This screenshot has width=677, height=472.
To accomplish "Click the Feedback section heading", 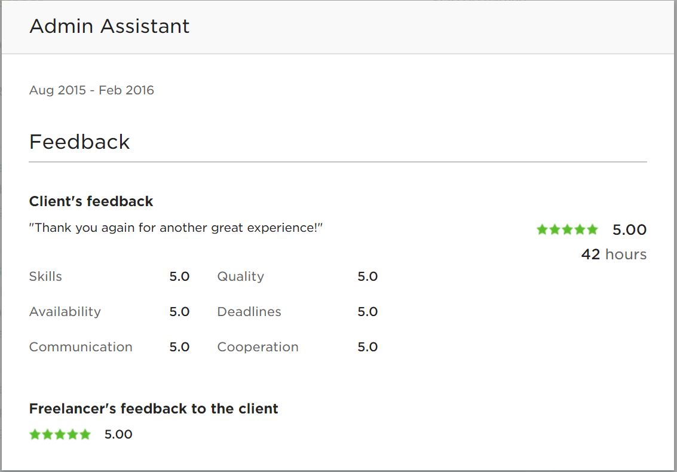I will [x=79, y=142].
